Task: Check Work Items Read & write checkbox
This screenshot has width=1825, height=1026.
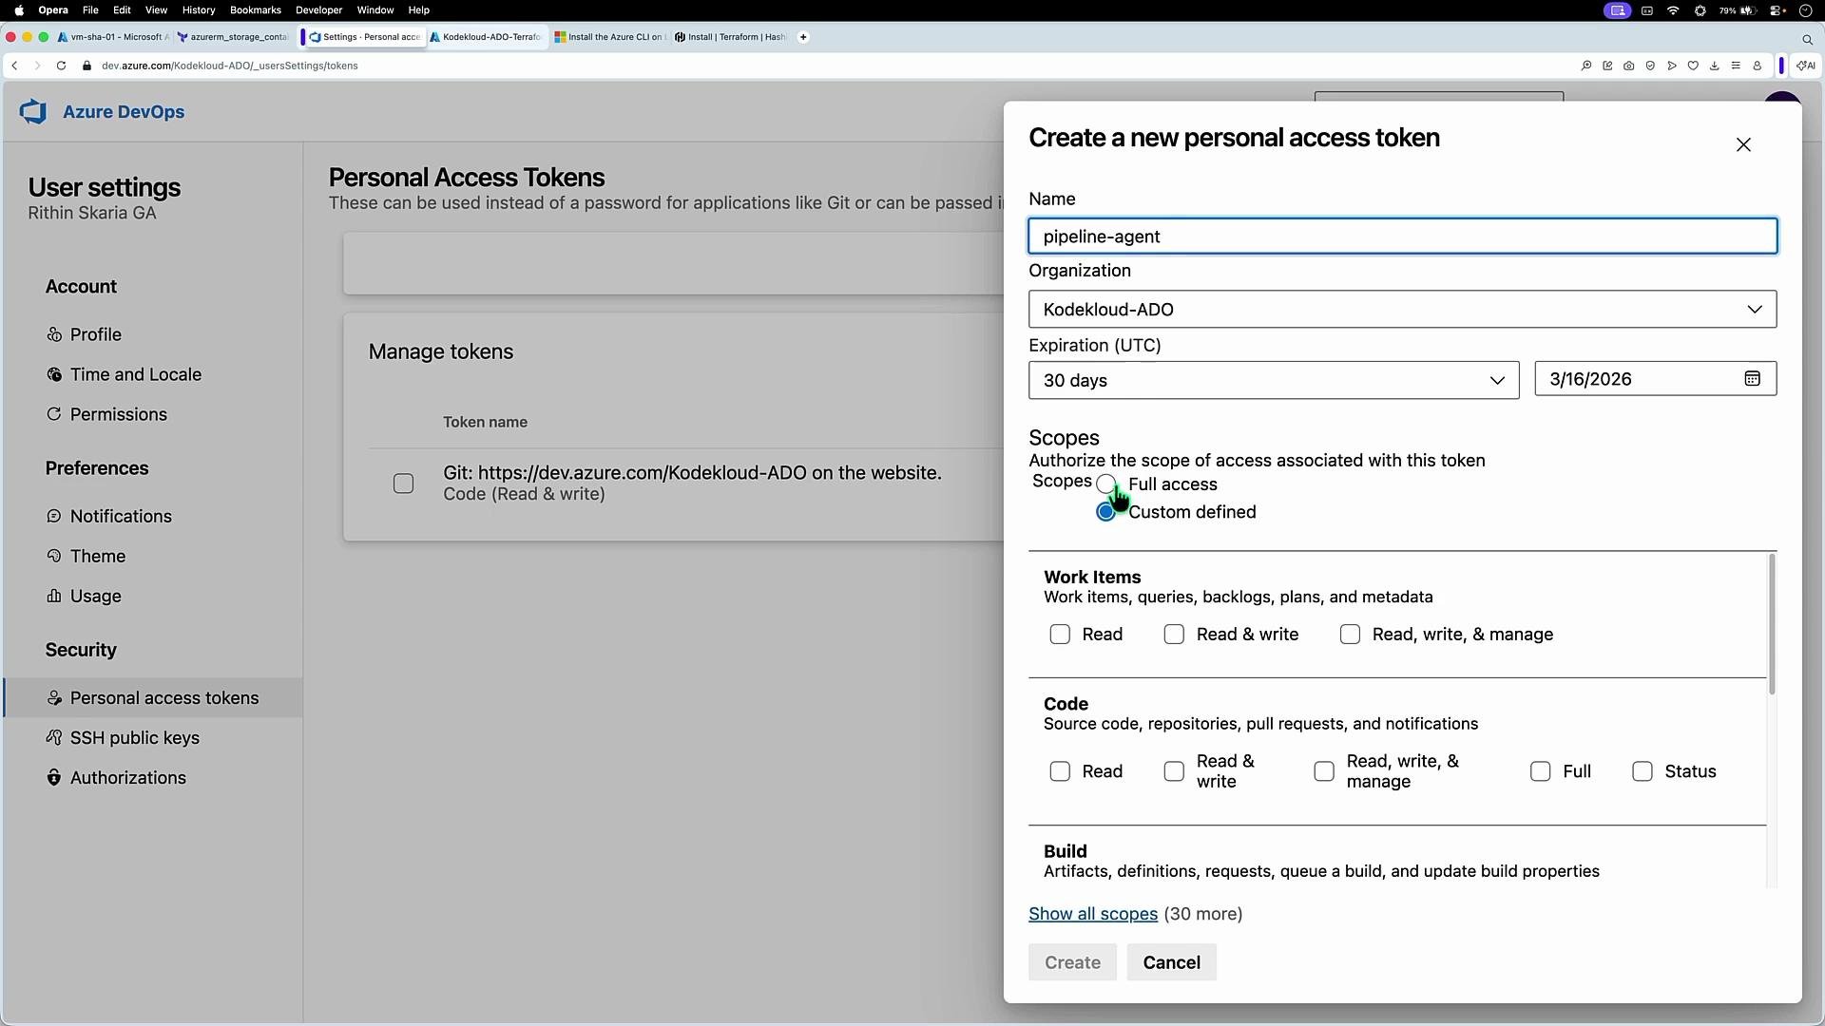Action: 1174,634
